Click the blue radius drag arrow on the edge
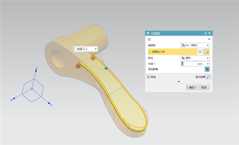The image size is (239, 145). (x=106, y=68)
